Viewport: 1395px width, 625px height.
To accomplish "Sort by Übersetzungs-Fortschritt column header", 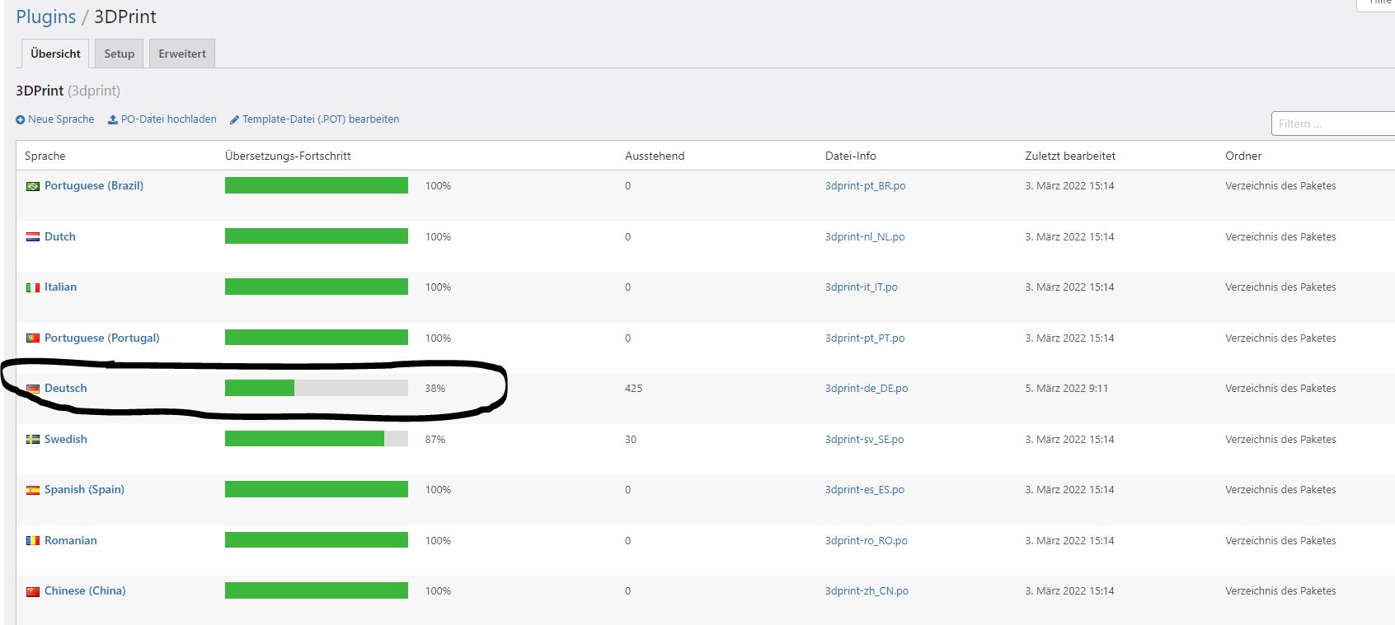I will tap(288, 156).
